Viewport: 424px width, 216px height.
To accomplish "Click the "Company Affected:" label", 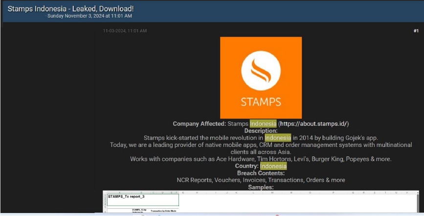I will [x=200, y=124].
